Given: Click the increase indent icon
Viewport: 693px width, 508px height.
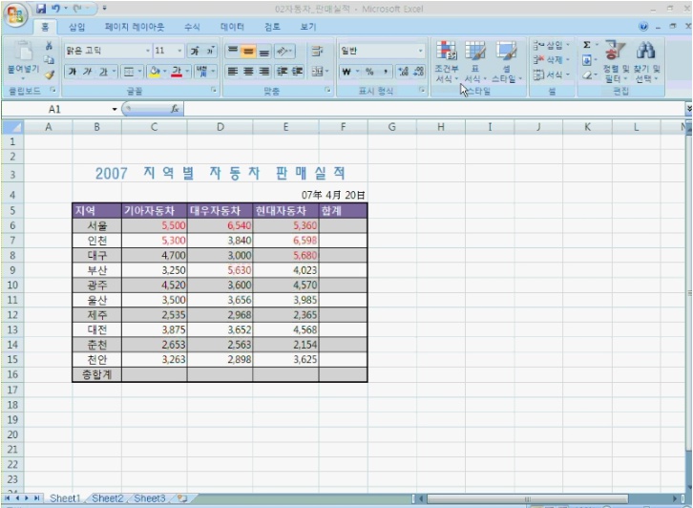Looking at the screenshot, I should point(297,72).
